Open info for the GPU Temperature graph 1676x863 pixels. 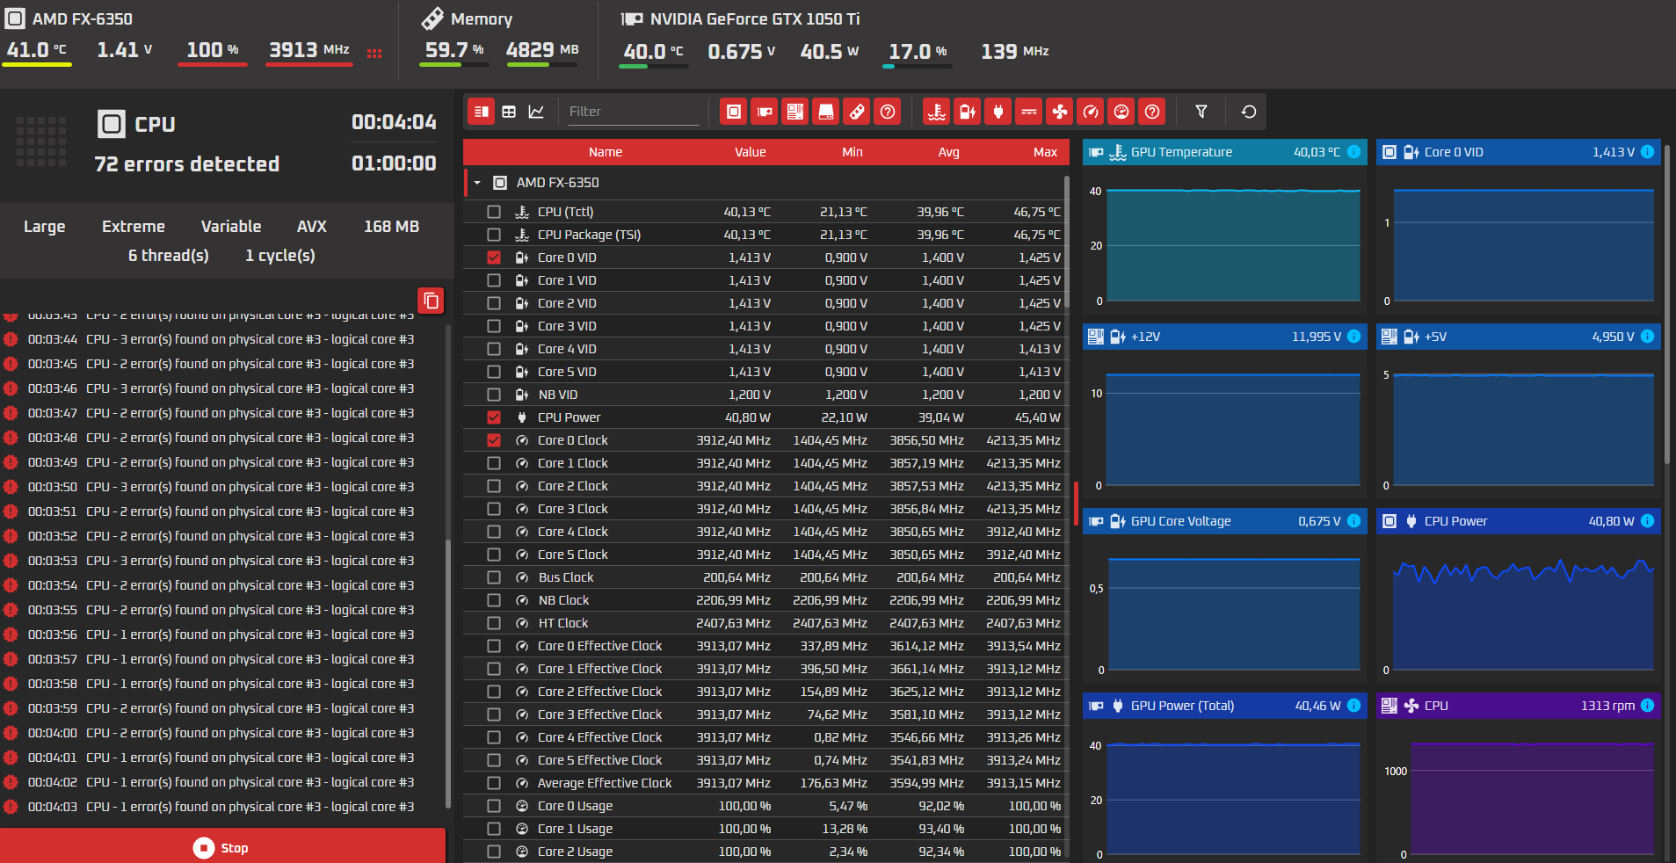click(1354, 152)
